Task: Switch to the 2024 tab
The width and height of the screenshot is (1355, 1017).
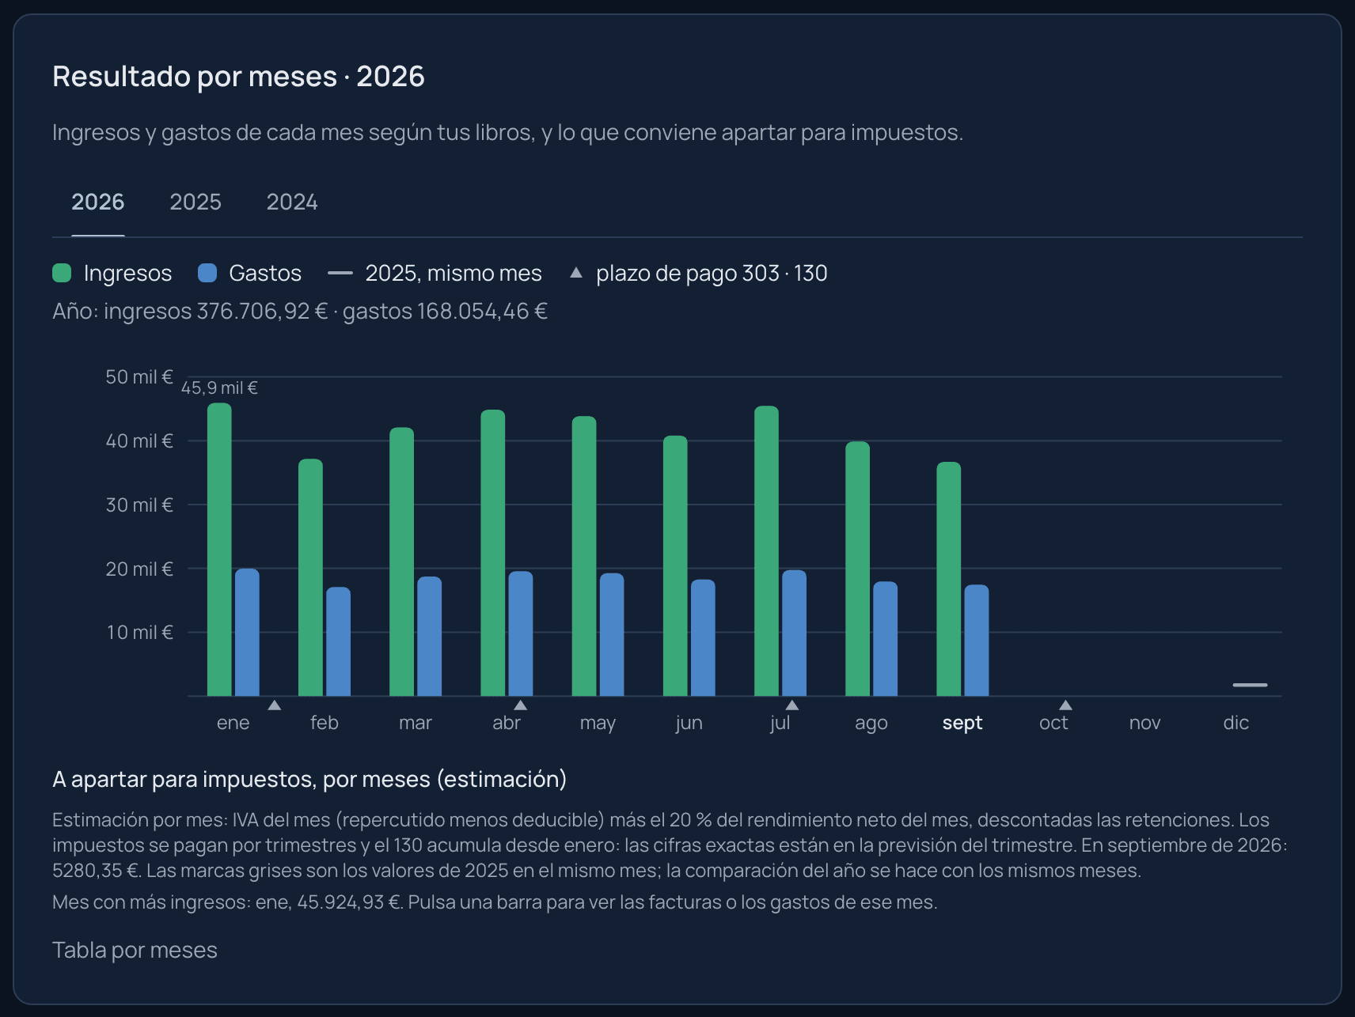Action: click(292, 202)
